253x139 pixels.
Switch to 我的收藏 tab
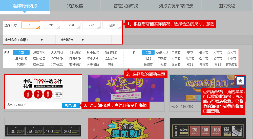(75, 6)
